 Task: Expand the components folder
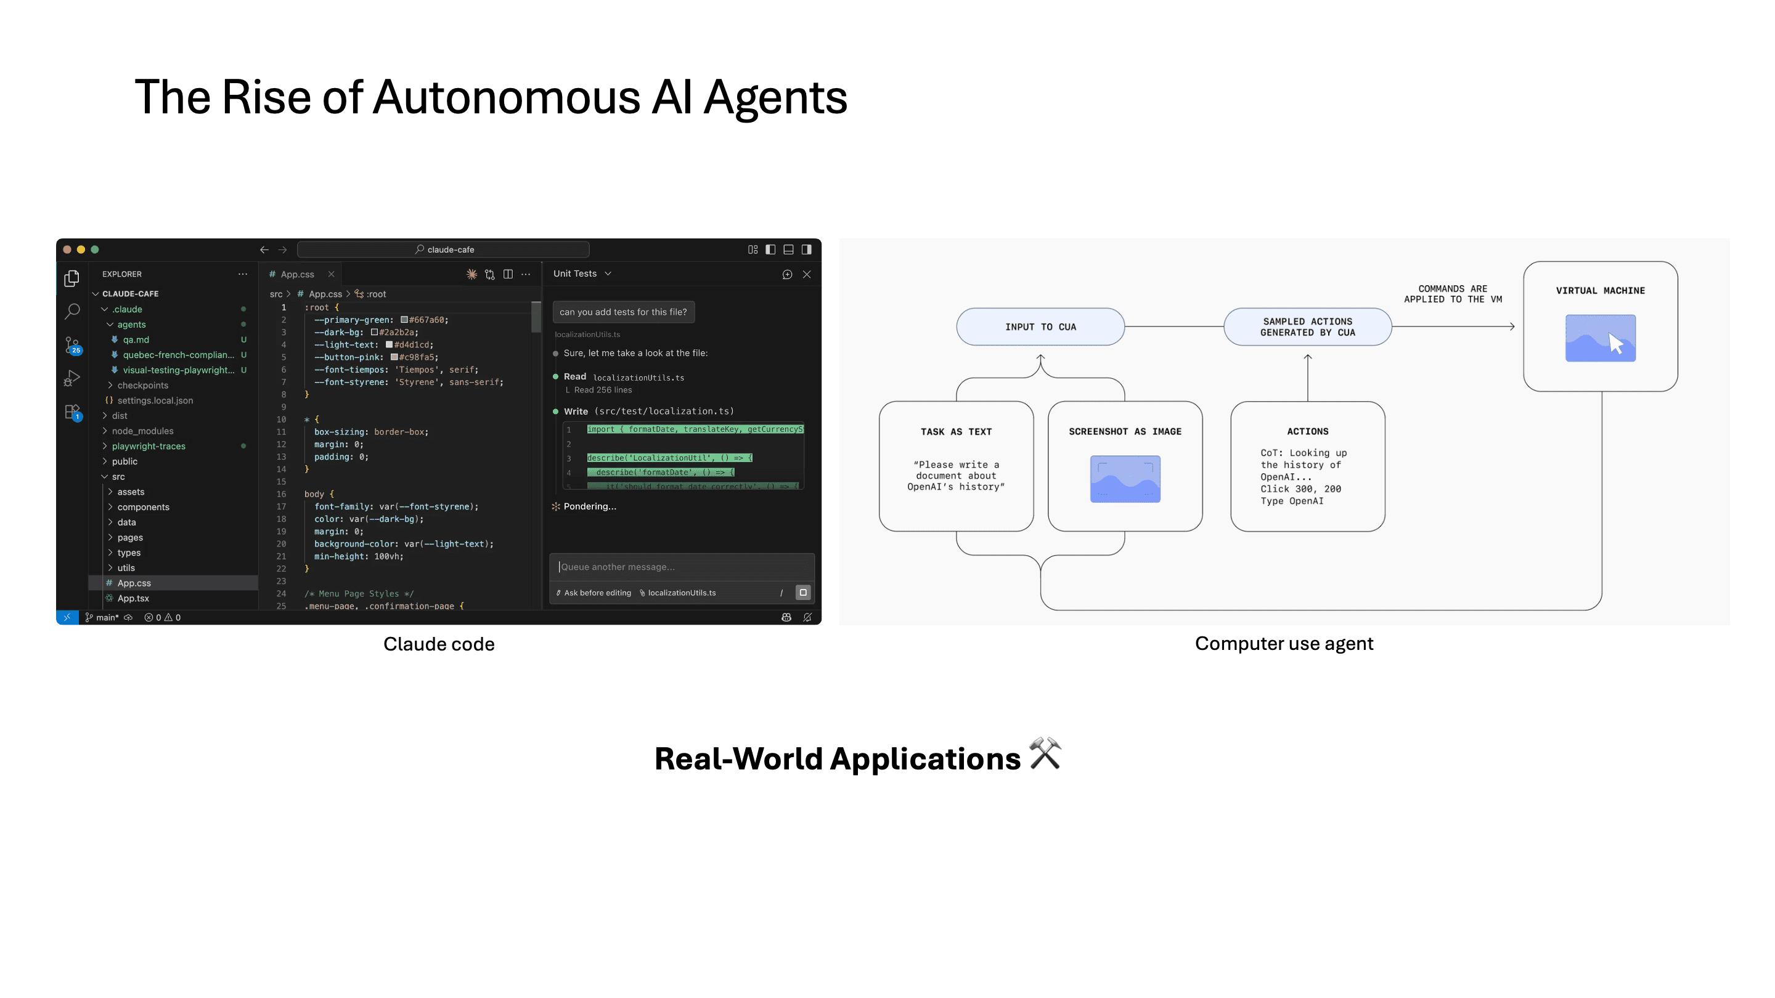click(142, 507)
